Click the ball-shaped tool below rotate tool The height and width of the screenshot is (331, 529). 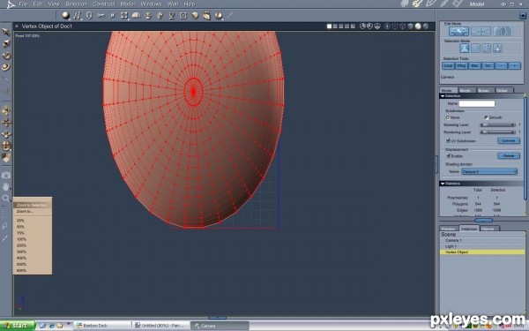[x=6, y=67]
